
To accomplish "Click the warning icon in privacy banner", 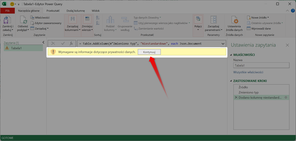I will pyautogui.click(x=53, y=52).
